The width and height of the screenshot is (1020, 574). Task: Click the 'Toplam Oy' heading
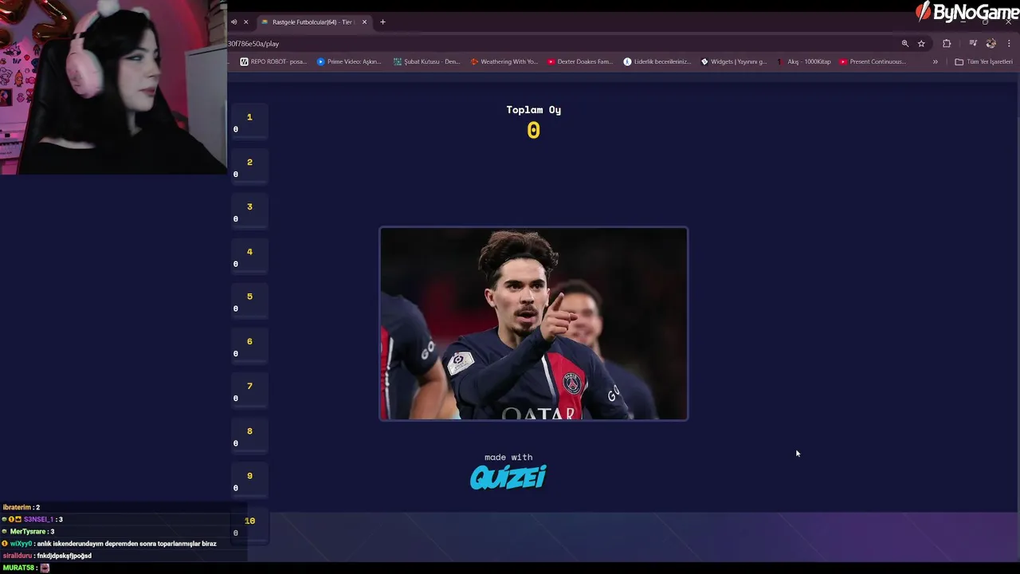tap(533, 110)
